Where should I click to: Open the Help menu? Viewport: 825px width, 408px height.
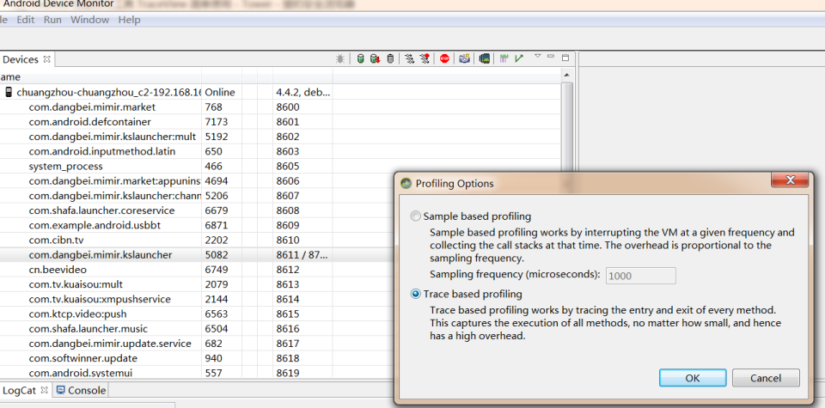point(130,20)
